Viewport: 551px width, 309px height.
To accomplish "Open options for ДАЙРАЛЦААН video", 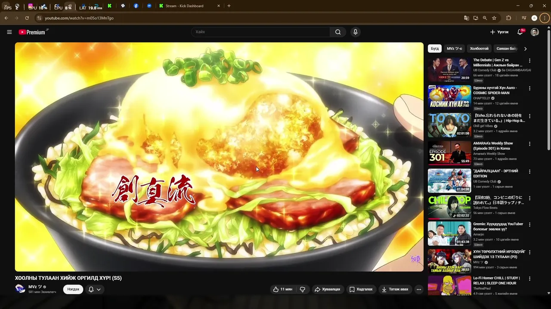I will tap(529, 172).
